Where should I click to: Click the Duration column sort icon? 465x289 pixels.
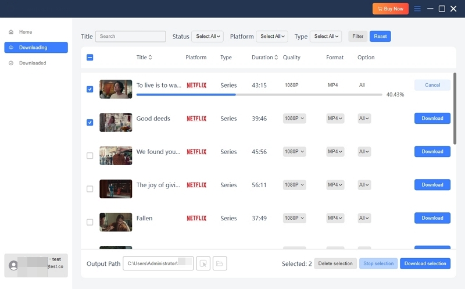click(276, 58)
